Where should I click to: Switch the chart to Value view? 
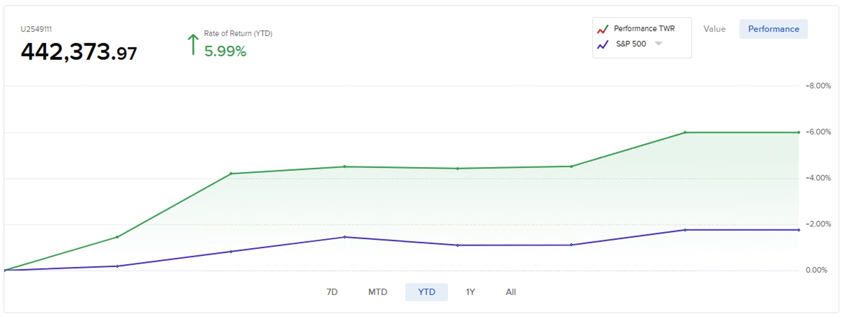tap(714, 29)
